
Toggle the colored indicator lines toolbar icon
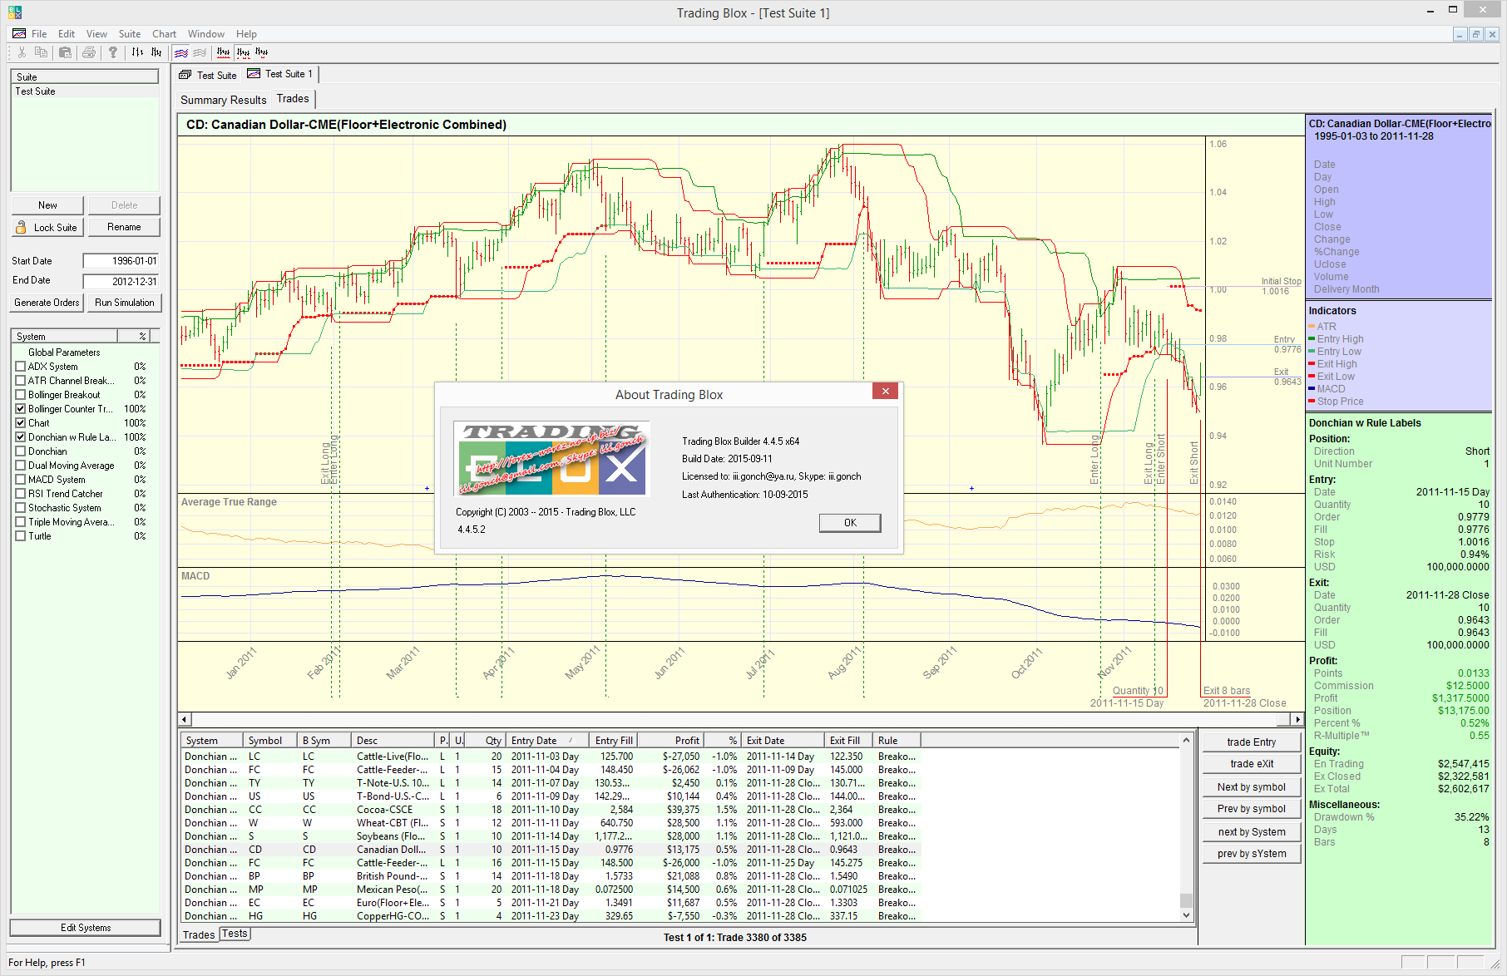(x=180, y=52)
